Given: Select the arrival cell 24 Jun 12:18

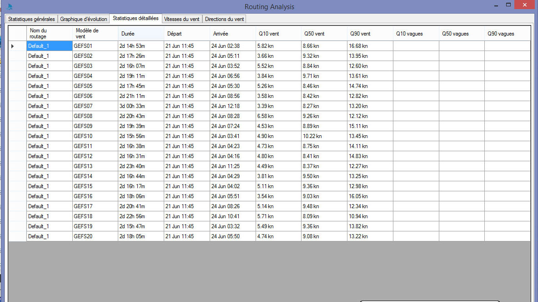Looking at the screenshot, I should [232, 106].
